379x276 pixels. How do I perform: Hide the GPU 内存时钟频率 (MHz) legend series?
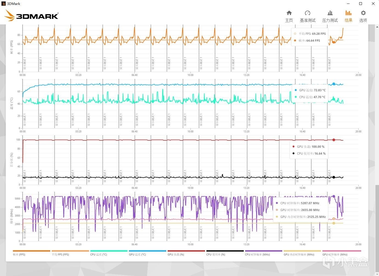pyautogui.click(x=302, y=253)
